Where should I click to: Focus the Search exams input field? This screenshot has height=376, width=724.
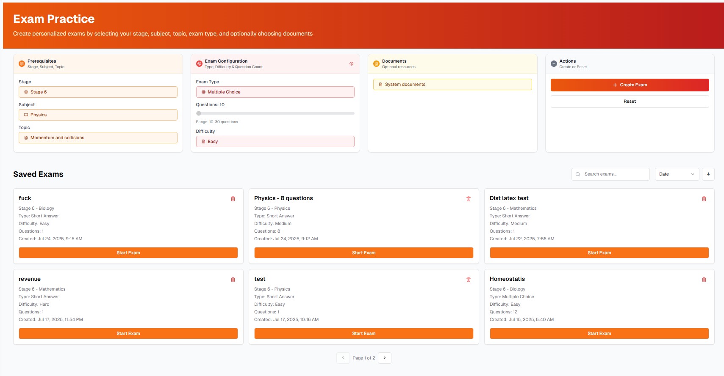610,174
